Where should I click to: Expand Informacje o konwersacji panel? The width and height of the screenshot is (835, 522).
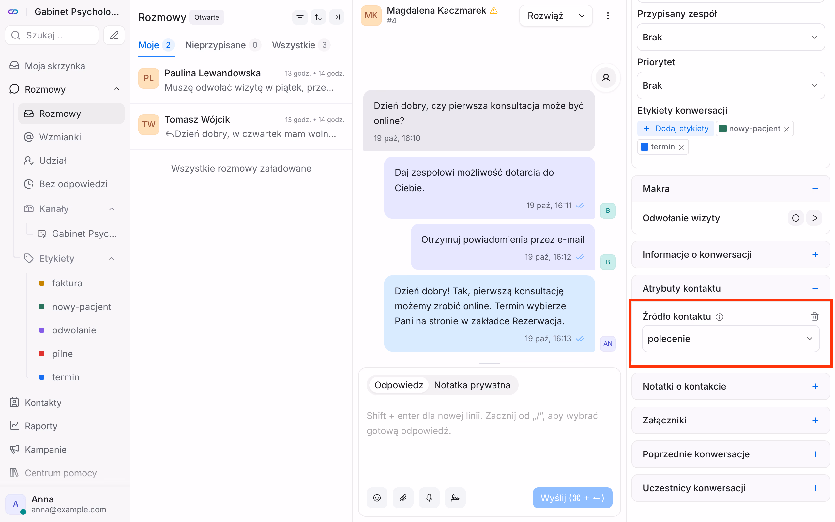click(815, 254)
